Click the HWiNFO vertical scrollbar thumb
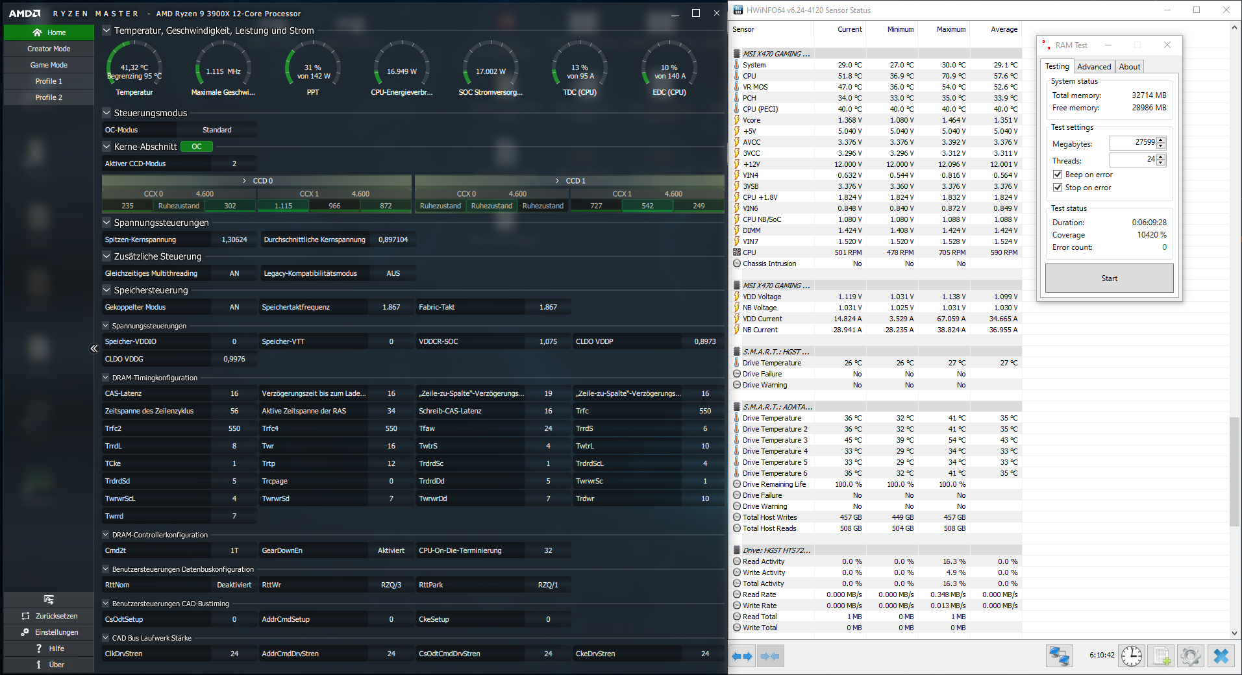The width and height of the screenshot is (1242, 675). [1234, 471]
